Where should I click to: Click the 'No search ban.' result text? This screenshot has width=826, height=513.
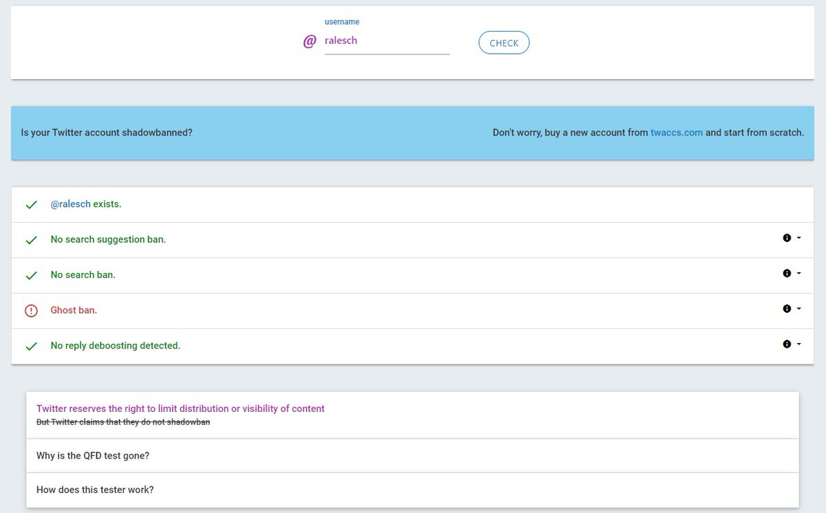83,274
